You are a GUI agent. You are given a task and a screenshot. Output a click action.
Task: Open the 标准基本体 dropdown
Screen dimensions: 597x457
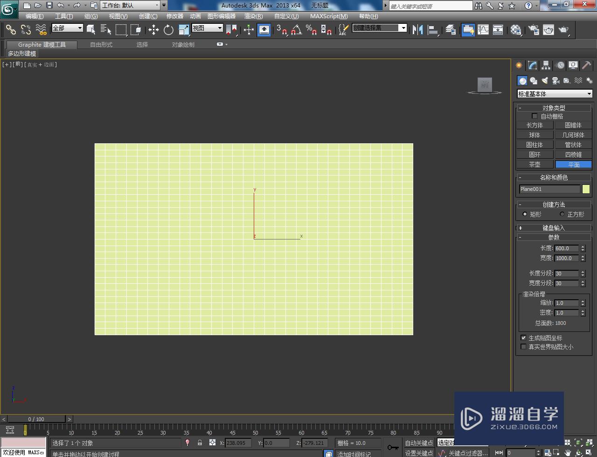point(555,94)
